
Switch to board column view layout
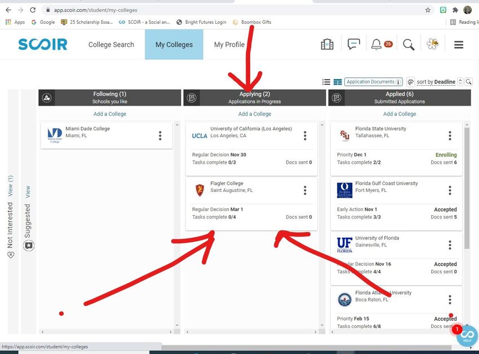338,82
